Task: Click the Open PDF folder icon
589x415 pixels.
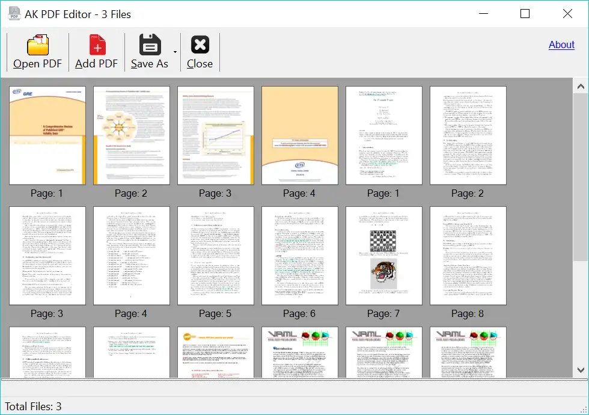Action: pyautogui.click(x=37, y=45)
